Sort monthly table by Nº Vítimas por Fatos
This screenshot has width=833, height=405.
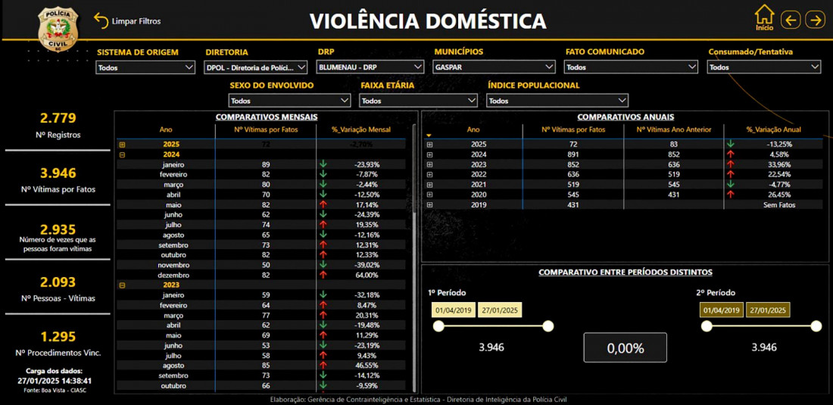(x=266, y=129)
